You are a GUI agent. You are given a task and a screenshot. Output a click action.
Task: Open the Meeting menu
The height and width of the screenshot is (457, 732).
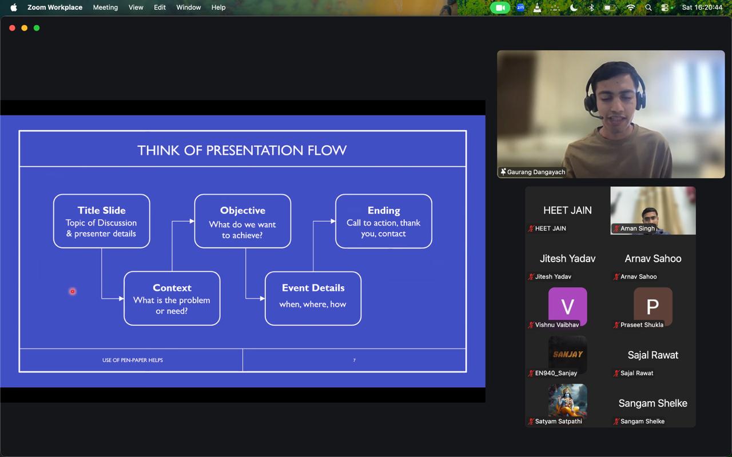105,7
